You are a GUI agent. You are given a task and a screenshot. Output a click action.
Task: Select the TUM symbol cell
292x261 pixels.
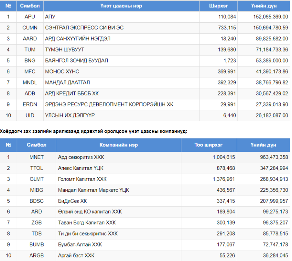click(x=30, y=50)
